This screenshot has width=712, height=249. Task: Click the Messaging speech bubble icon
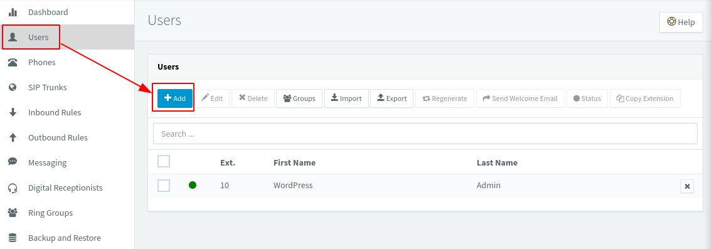pyautogui.click(x=13, y=162)
